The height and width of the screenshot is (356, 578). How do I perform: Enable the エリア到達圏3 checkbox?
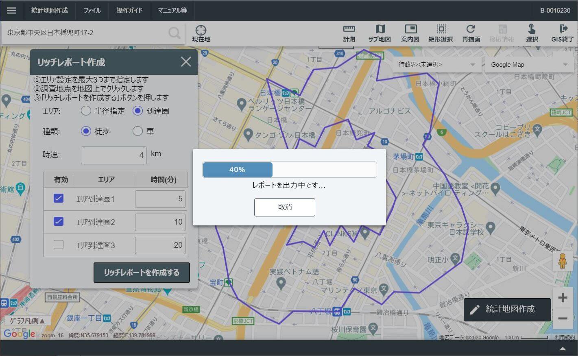pos(59,245)
